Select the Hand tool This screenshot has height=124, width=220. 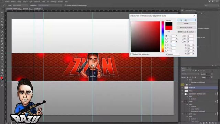2,70
